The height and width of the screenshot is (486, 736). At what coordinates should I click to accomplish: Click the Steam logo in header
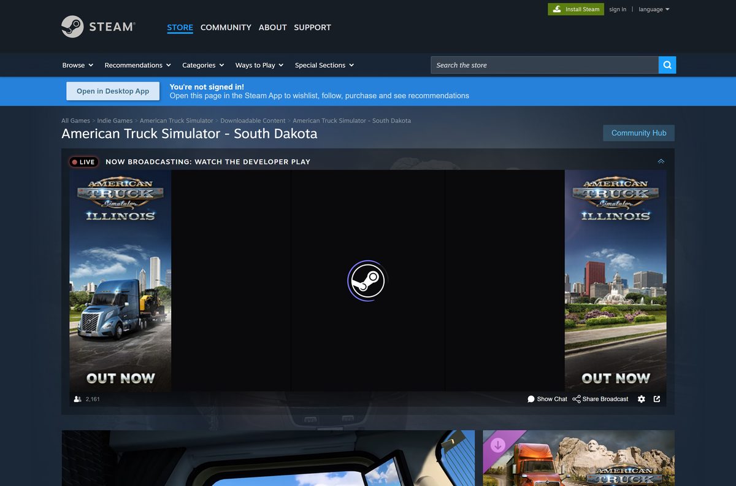98,27
